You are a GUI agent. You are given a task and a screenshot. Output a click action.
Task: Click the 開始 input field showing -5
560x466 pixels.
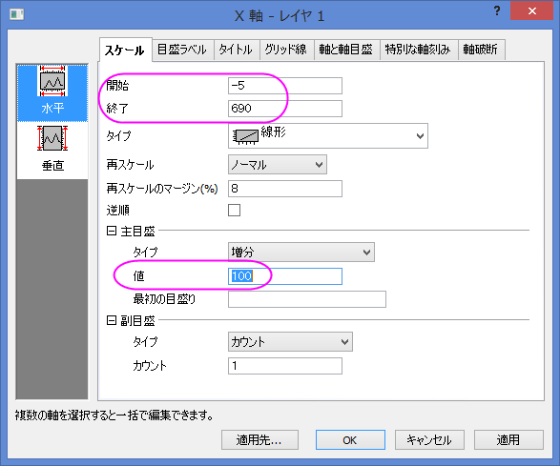click(x=285, y=86)
